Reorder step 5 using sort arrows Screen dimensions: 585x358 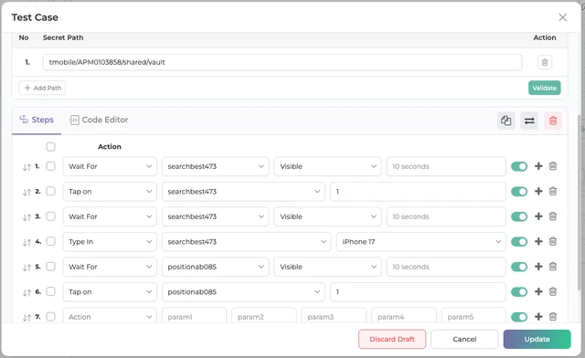pos(27,268)
